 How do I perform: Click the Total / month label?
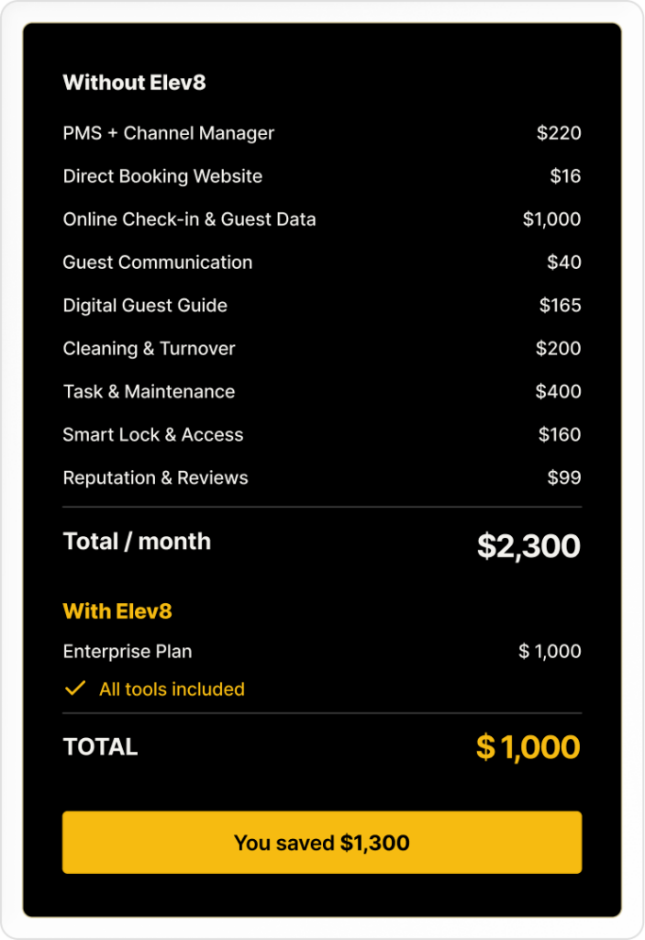(x=137, y=542)
